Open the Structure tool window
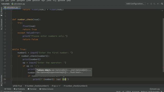This screenshot has width=164, height=92. pyautogui.click(x=2, y=24)
